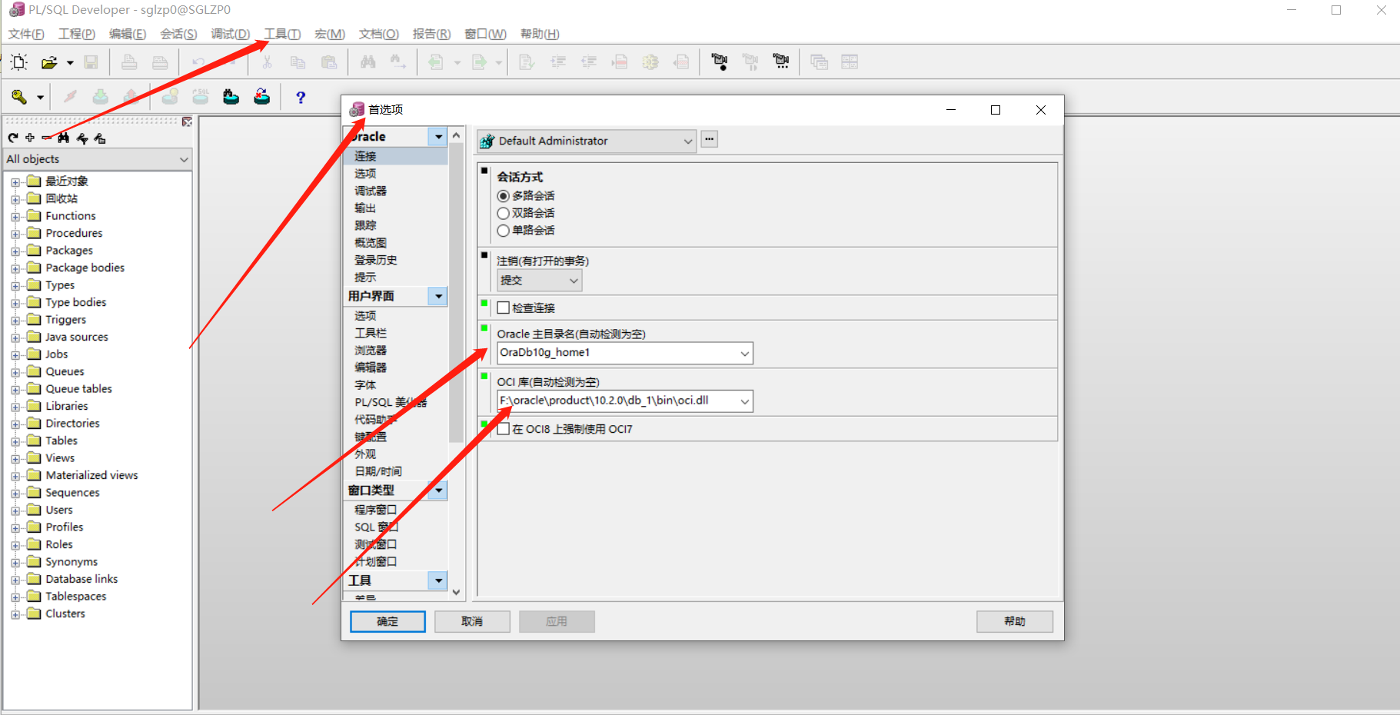Click the 取消 button
The height and width of the screenshot is (715, 1400).
[x=472, y=621]
